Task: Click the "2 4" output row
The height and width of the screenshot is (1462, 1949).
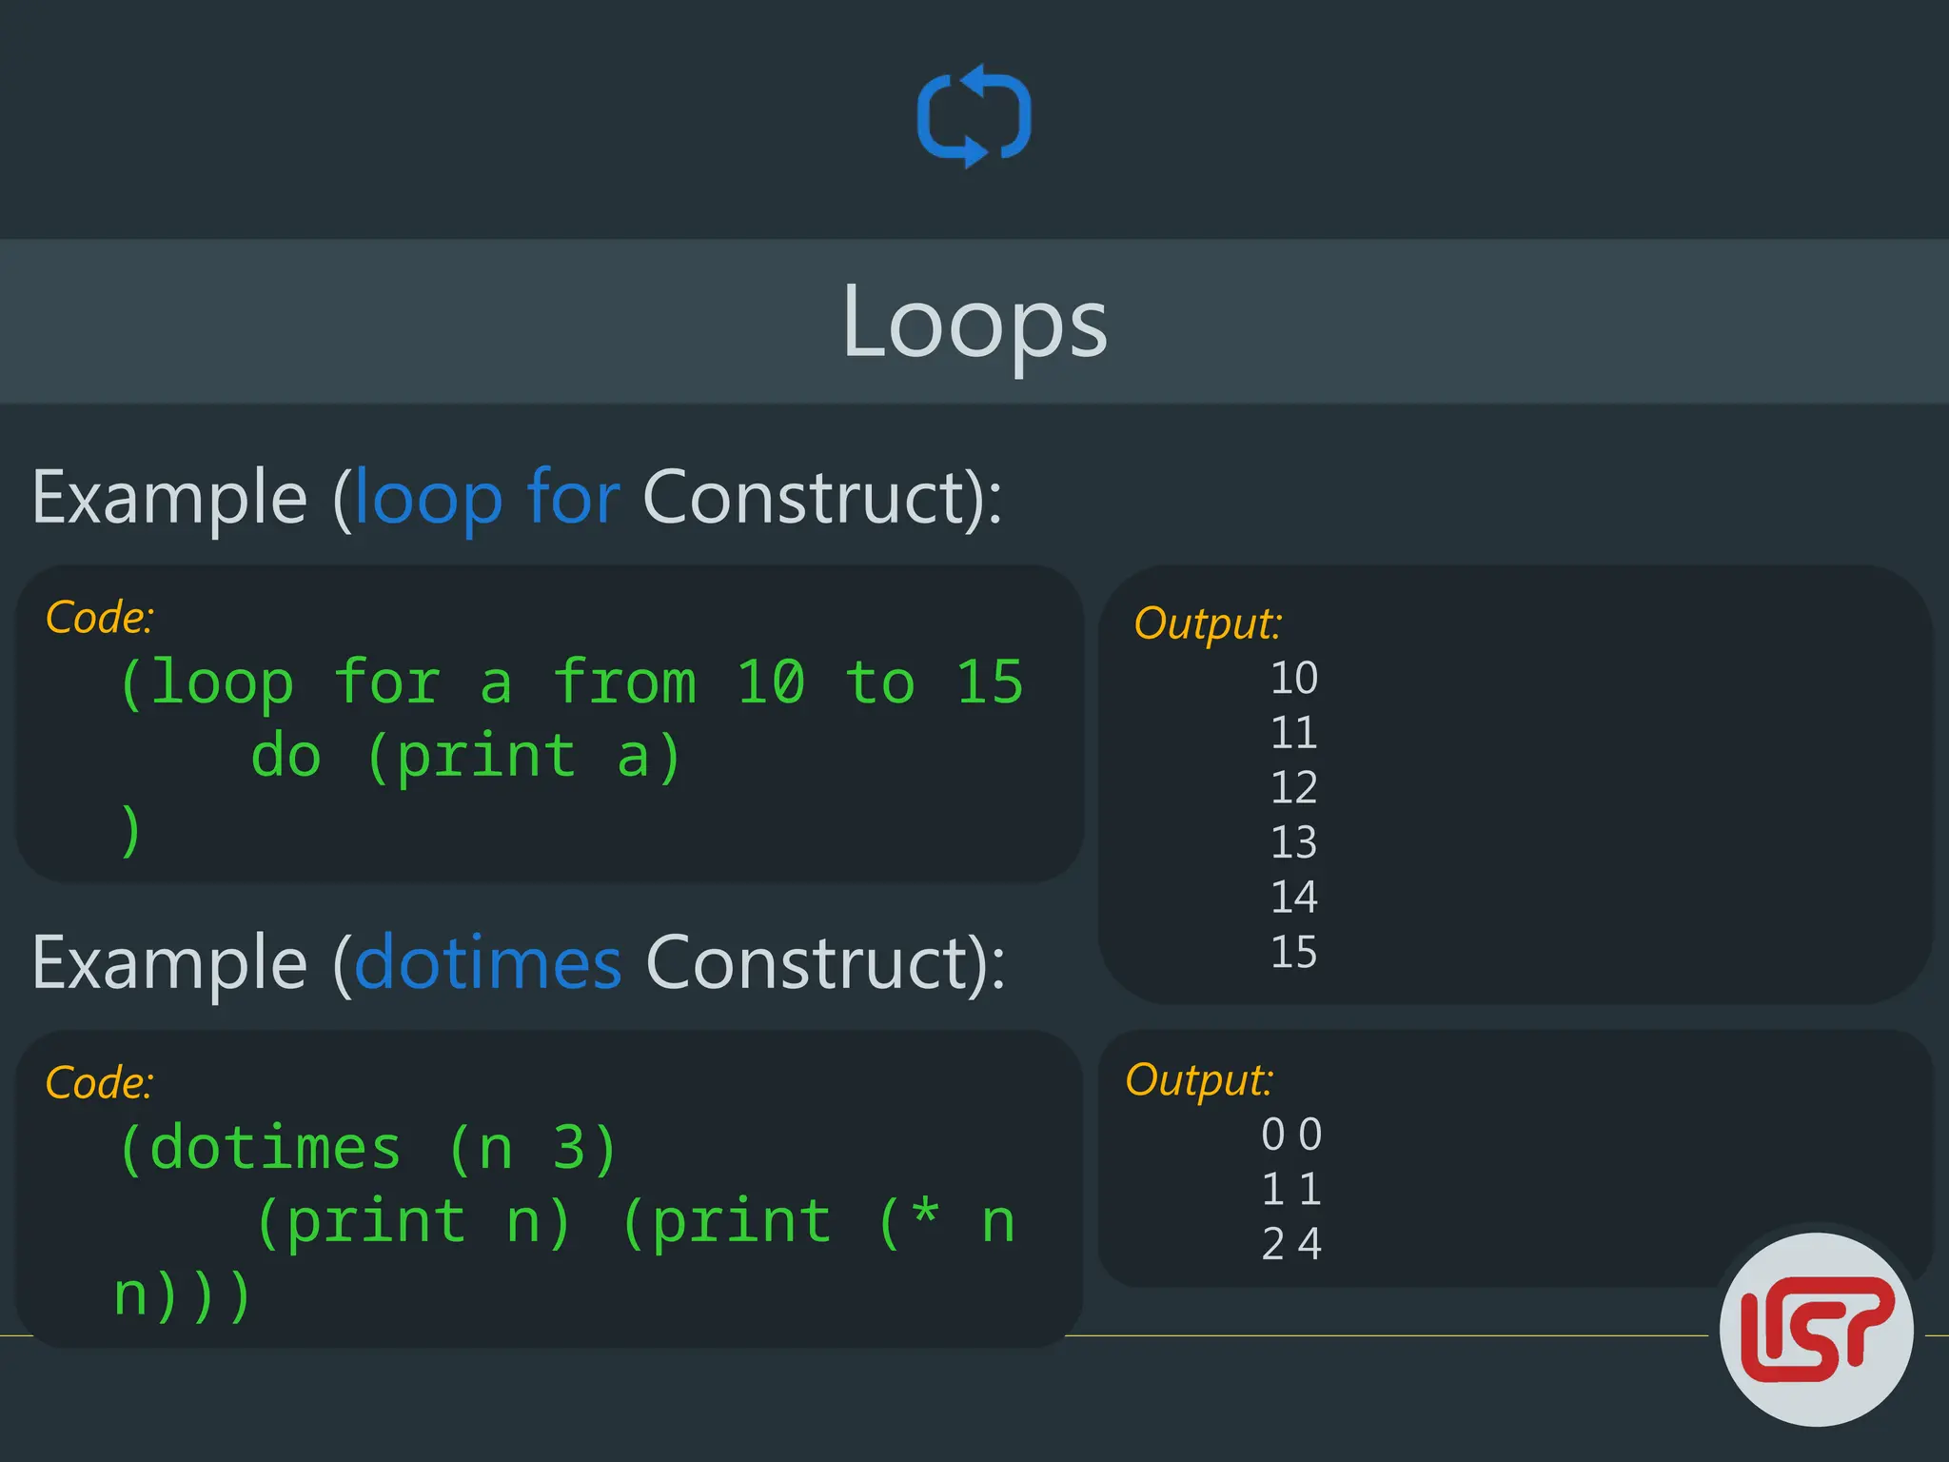Action: pos(1291,1245)
